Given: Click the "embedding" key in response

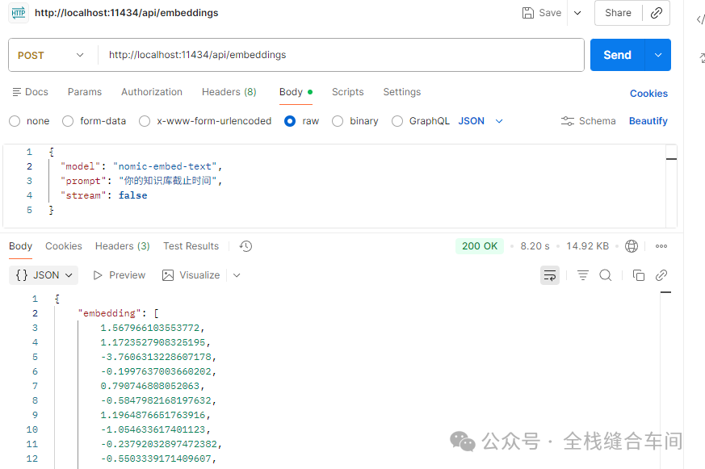Looking at the screenshot, I should click(x=109, y=313).
